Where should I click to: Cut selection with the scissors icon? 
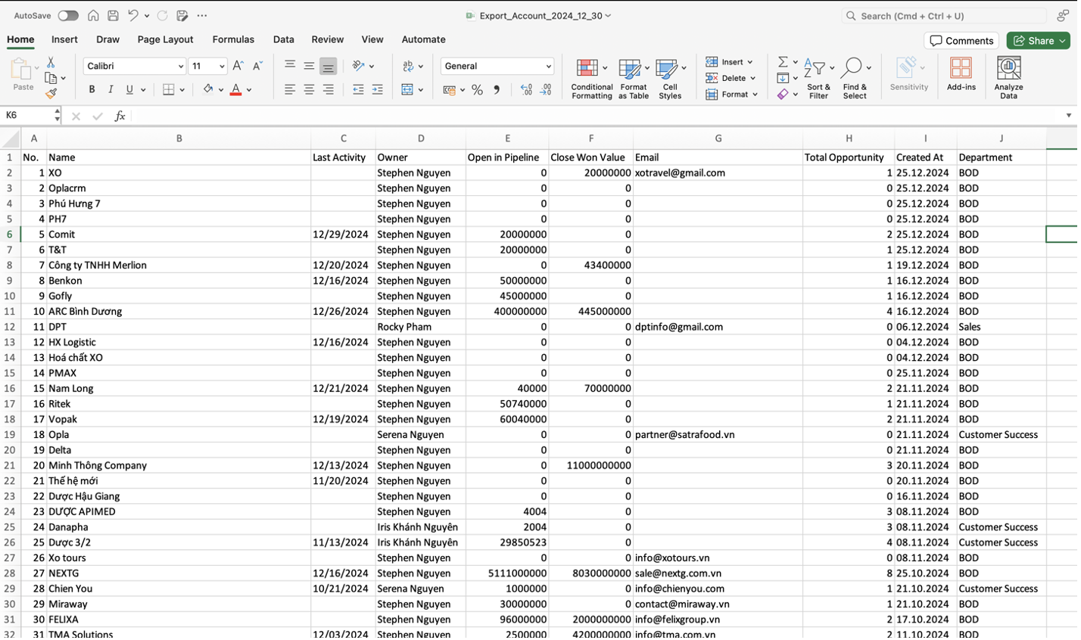51,63
